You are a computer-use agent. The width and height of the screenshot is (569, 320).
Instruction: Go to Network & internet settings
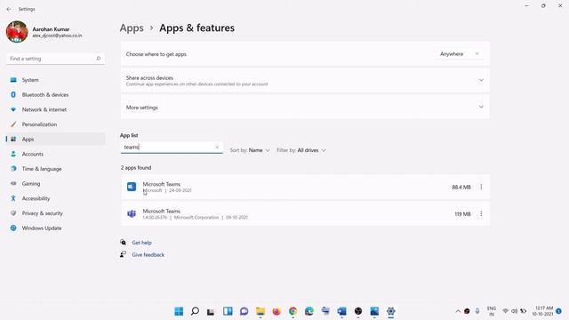[x=55, y=109]
